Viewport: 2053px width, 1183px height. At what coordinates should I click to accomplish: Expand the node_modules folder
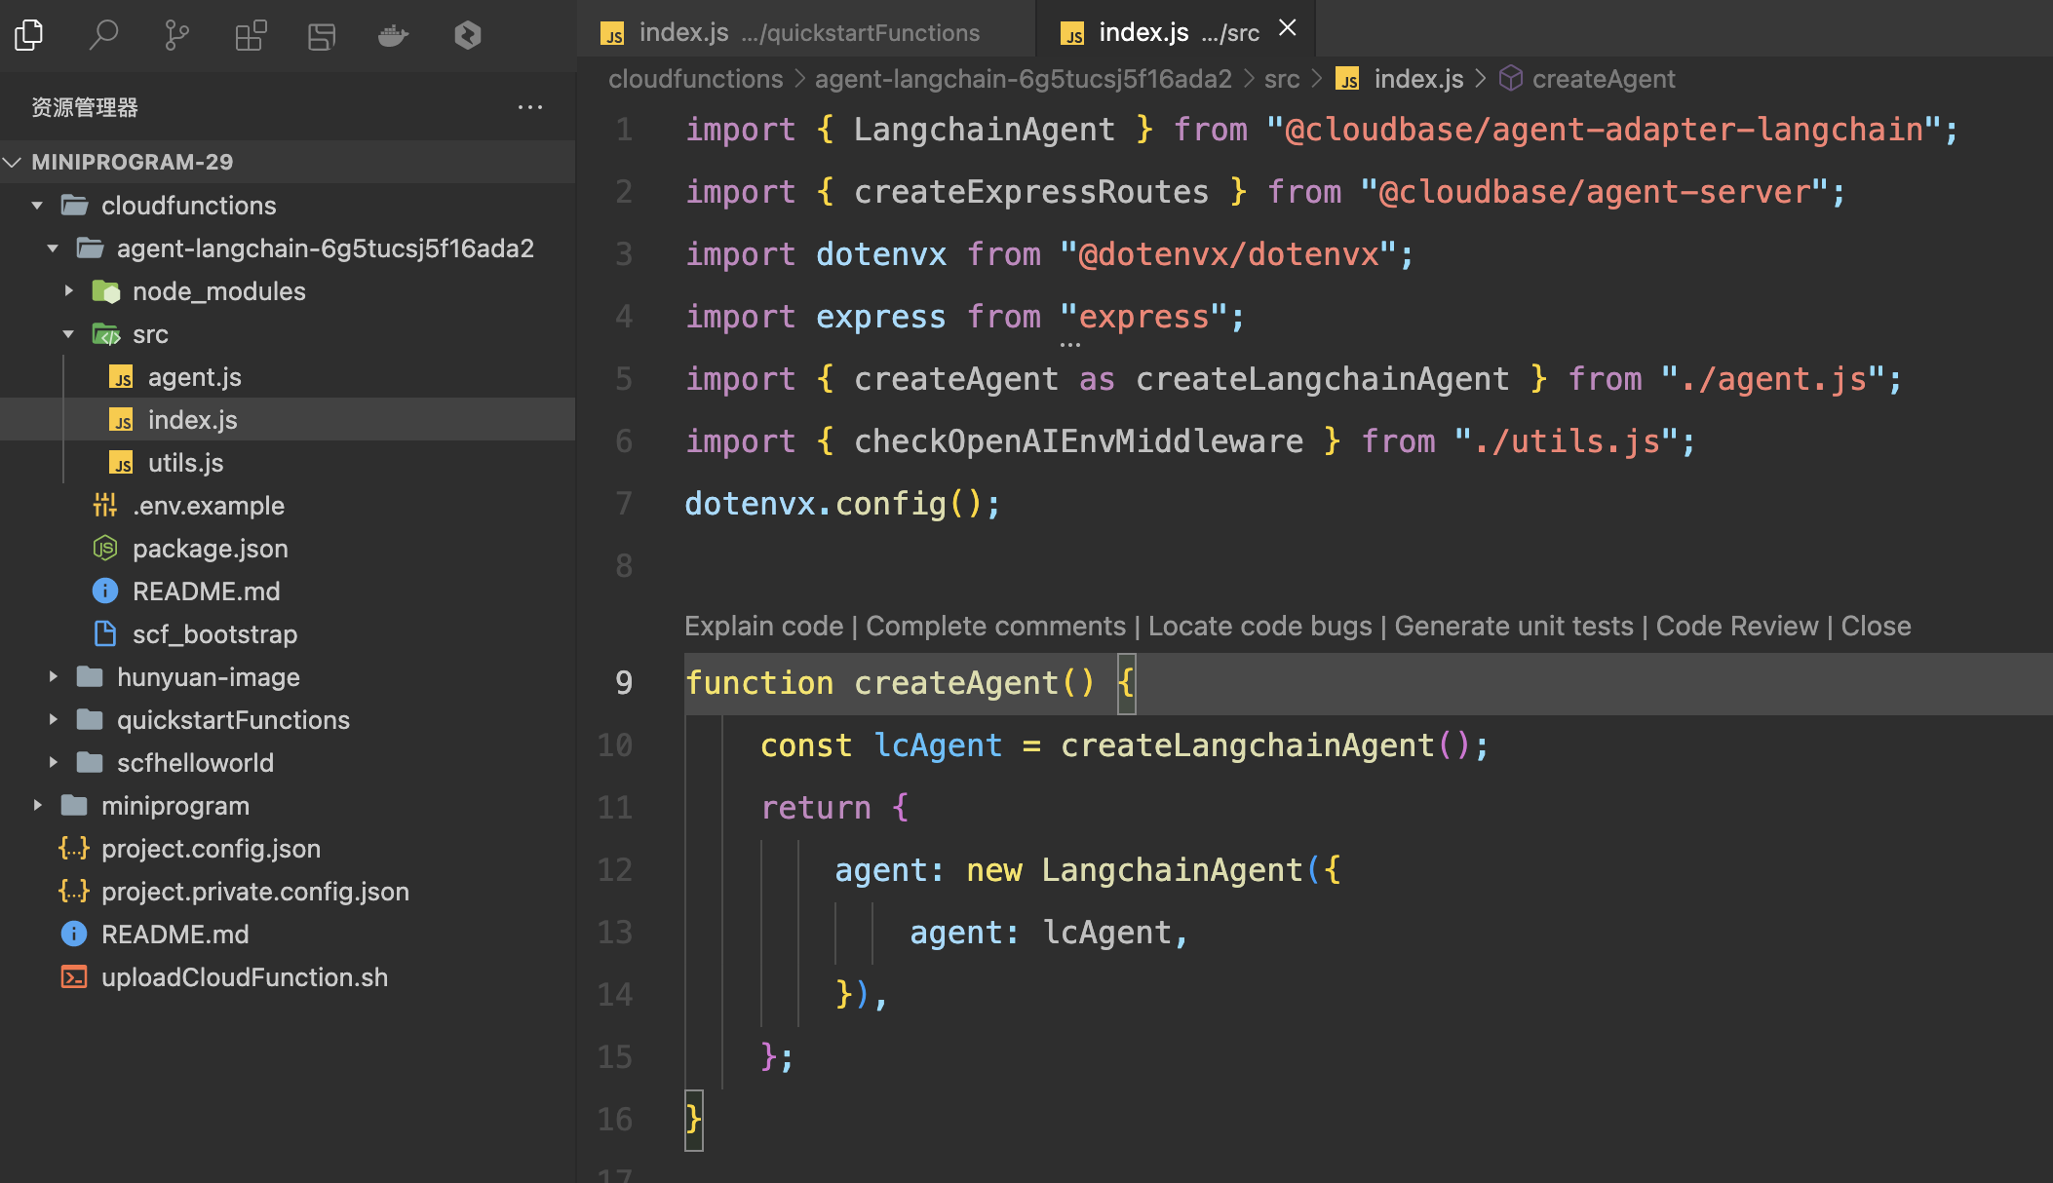coord(68,291)
